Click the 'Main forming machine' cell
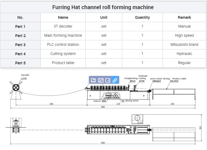Image resolution: width=207 pixels, height=150 pixels. [63, 35]
